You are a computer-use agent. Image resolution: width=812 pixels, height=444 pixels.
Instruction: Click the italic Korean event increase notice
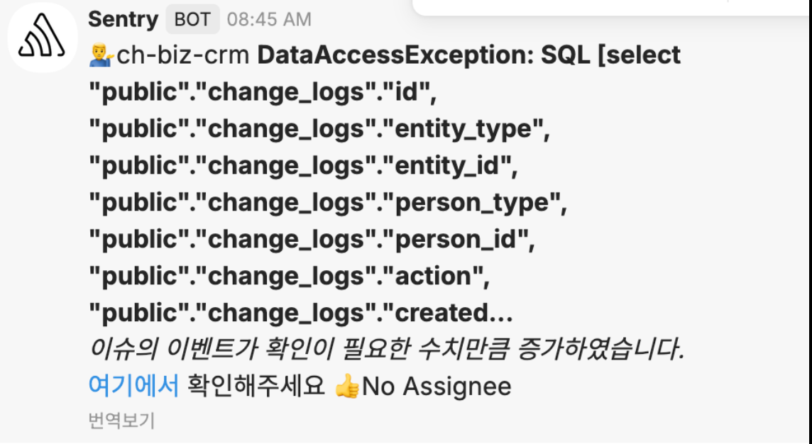coord(386,350)
